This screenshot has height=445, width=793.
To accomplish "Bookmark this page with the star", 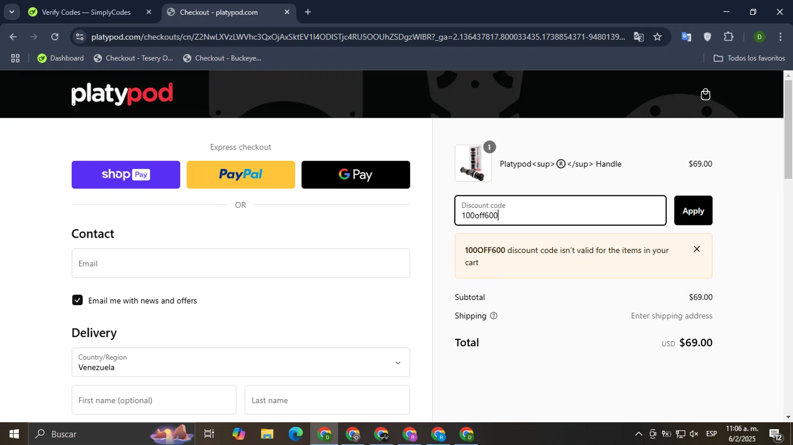I will pyautogui.click(x=657, y=37).
